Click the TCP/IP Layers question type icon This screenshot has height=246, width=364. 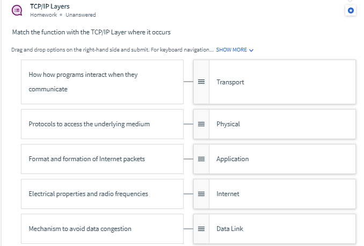[x=17, y=10]
